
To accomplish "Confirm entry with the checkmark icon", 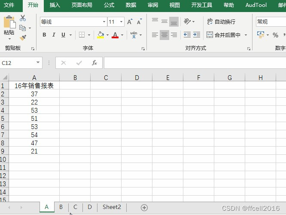I will point(79,63).
